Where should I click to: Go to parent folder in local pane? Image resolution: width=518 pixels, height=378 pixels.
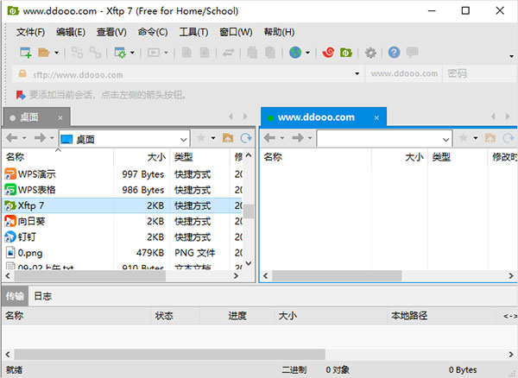coord(228,138)
